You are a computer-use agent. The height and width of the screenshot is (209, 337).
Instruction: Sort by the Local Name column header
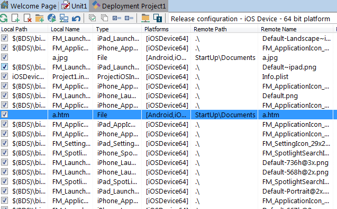point(71,29)
